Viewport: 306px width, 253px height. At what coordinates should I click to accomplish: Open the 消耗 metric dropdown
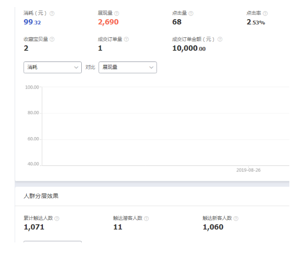coord(53,67)
